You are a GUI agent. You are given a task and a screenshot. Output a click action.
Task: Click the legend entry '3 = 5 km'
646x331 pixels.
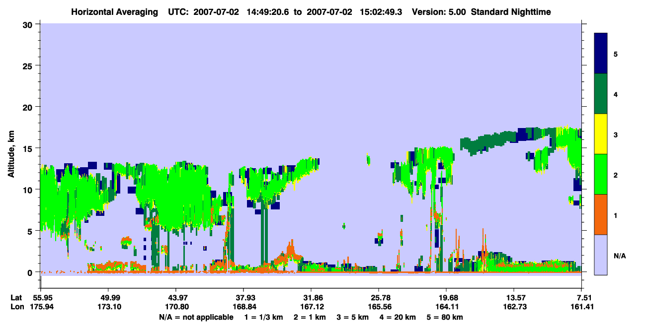coord(353,317)
